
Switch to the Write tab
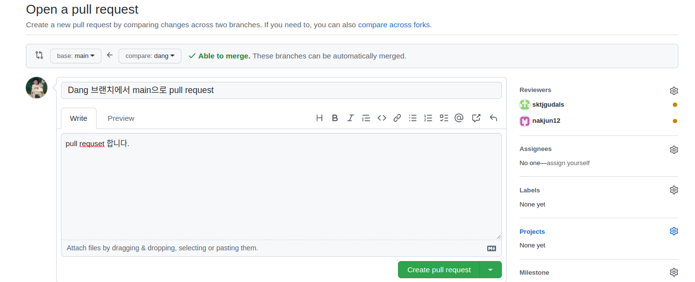(x=79, y=118)
